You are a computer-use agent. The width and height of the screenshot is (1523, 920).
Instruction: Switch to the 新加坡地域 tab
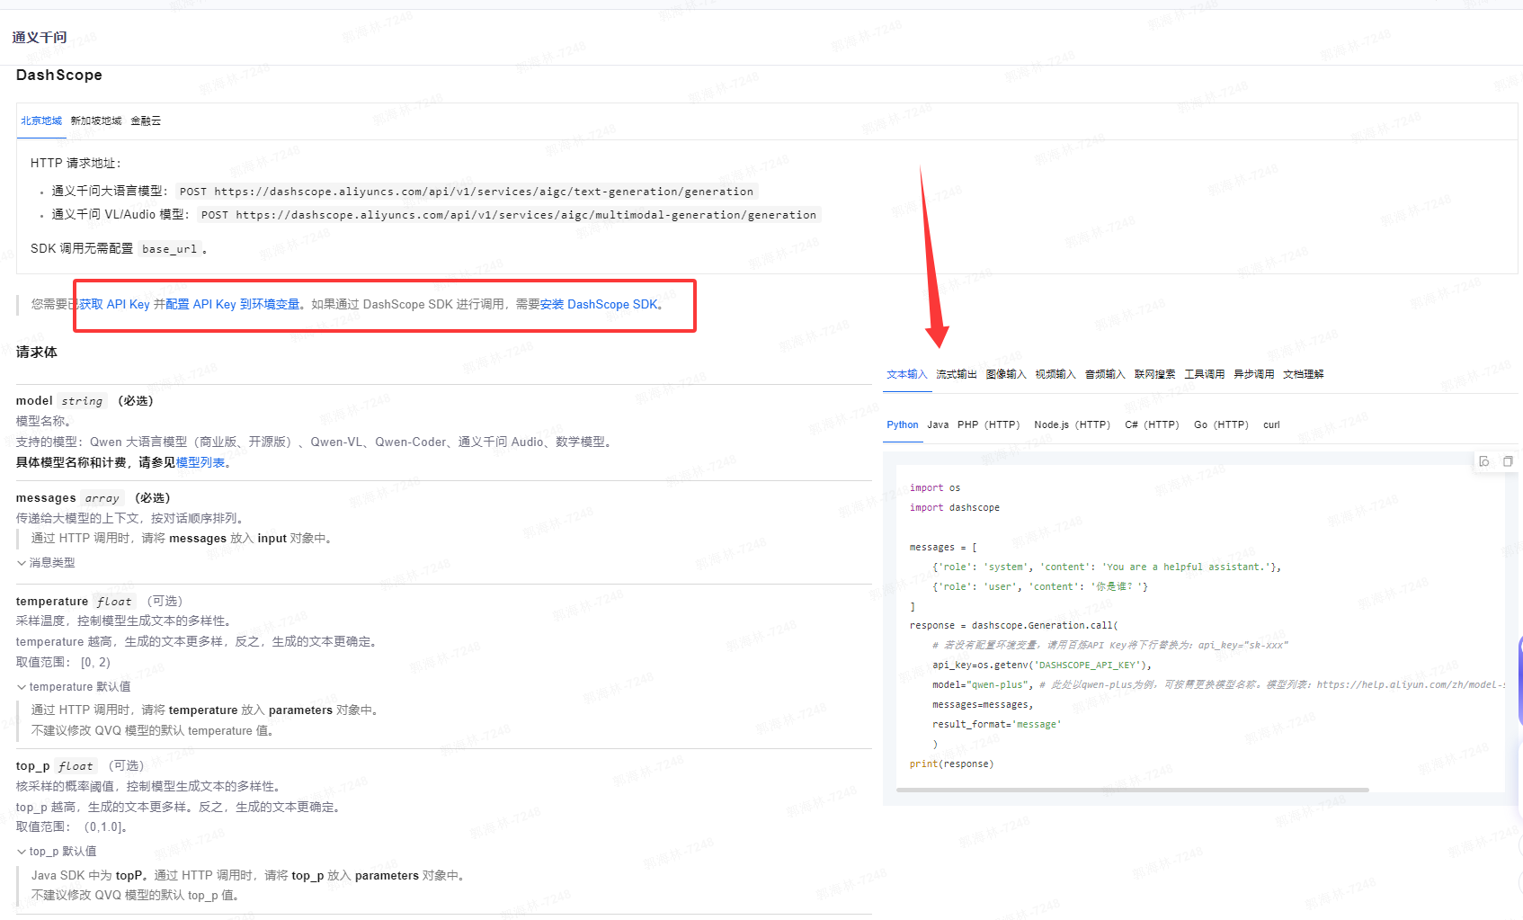[x=96, y=121]
